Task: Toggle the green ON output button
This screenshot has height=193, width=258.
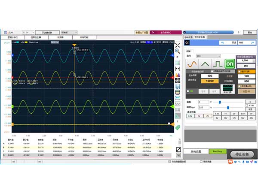Action: tap(230, 63)
